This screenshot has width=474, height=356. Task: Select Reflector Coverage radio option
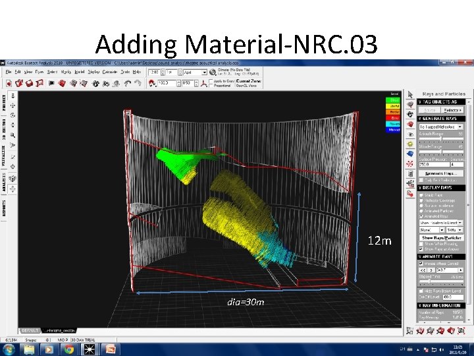click(x=421, y=200)
